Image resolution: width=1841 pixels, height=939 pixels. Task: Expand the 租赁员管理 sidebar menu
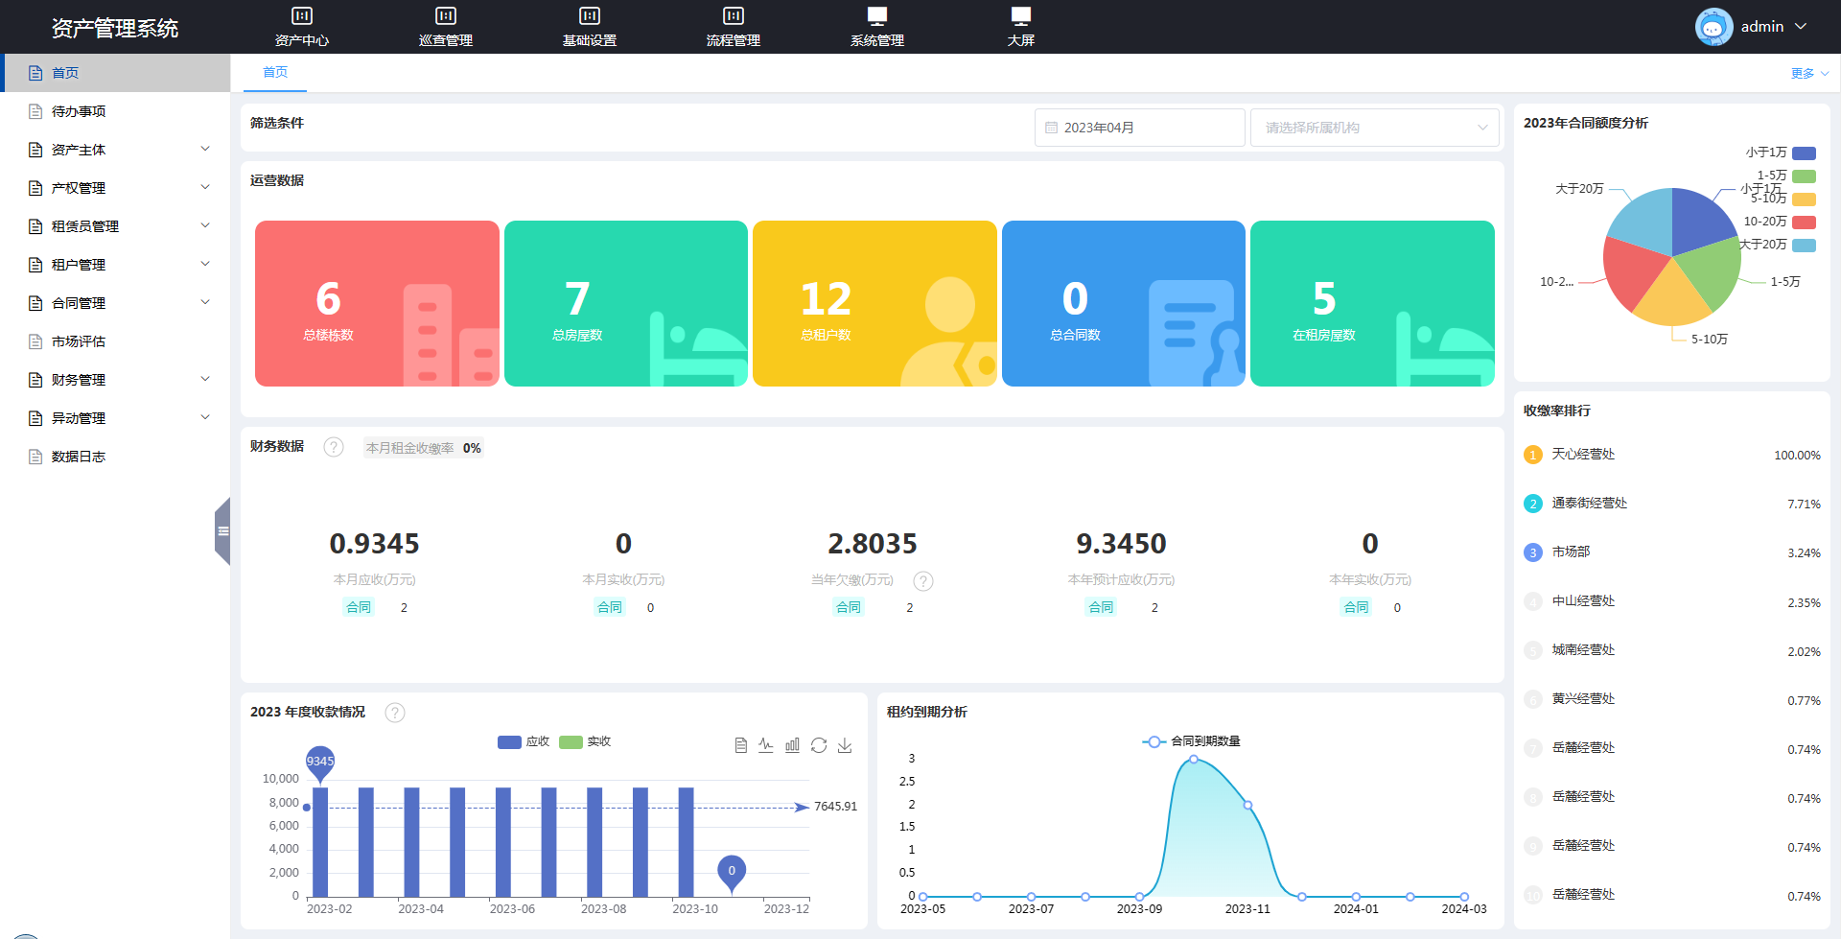[x=115, y=226]
